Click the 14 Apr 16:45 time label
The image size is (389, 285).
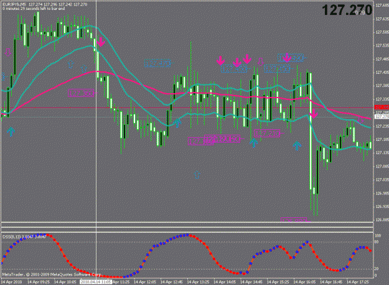(x=331, y=282)
